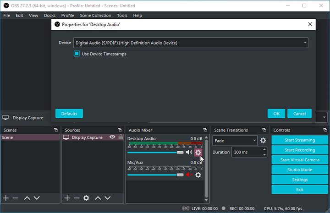Open the Scene Collection menu
Image resolution: width=330 pixels, height=213 pixels.
point(95,15)
